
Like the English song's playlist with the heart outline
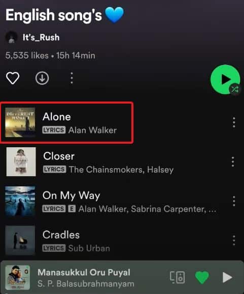13,78
